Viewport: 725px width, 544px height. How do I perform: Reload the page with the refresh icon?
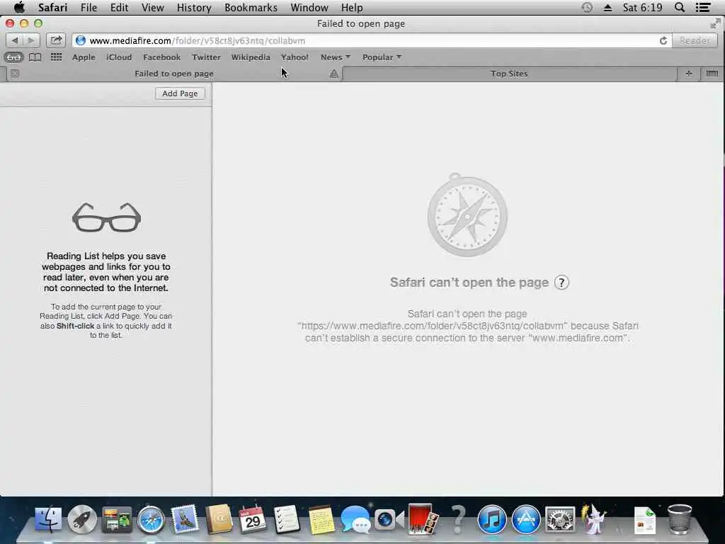click(x=663, y=40)
